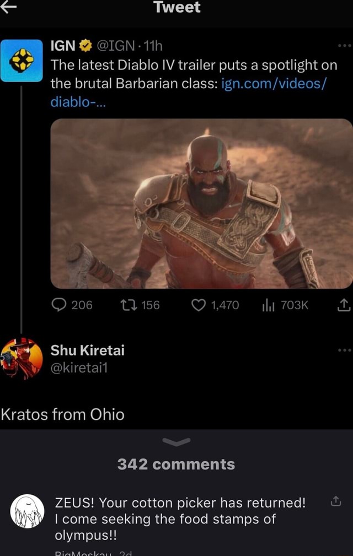
Task: Share the ZEUS comment
Action: click(335, 502)
